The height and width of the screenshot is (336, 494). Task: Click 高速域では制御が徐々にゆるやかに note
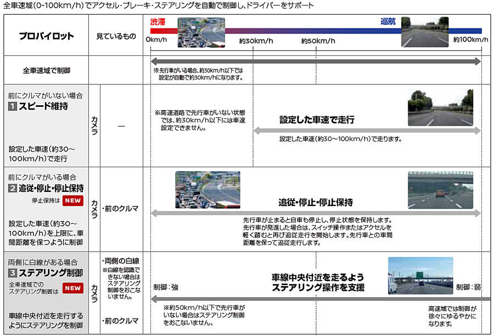tap(452, 316)
